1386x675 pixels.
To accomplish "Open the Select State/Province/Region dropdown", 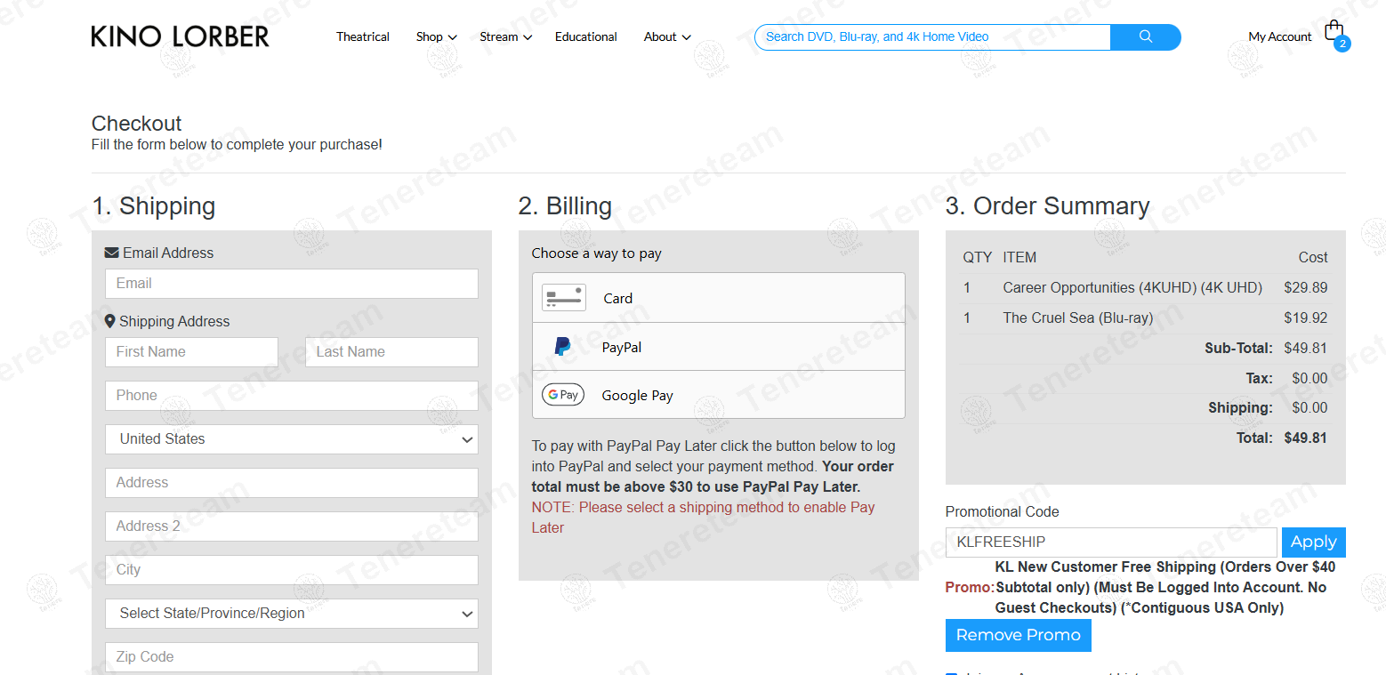I will [x=291, y=614].
